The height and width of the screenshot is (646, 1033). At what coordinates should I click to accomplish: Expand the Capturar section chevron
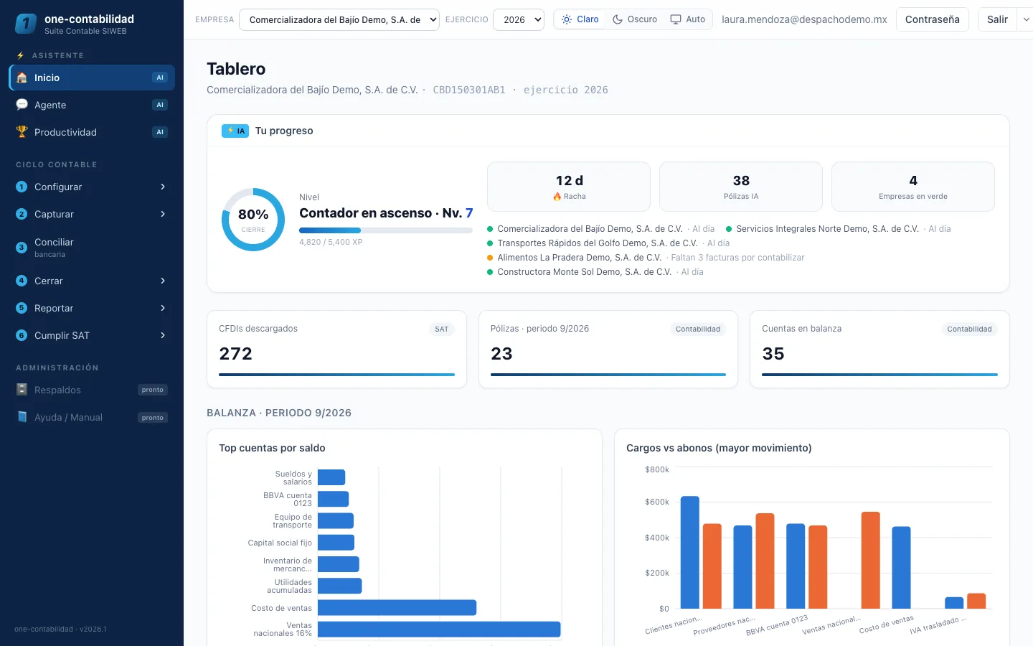(163, 214)
